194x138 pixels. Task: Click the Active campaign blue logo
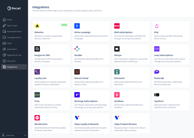click(x=77, y=26)
